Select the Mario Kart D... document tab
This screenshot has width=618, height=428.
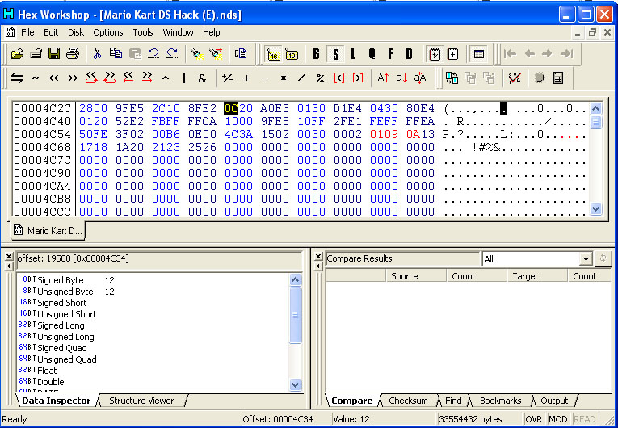(x=48, y=230)
